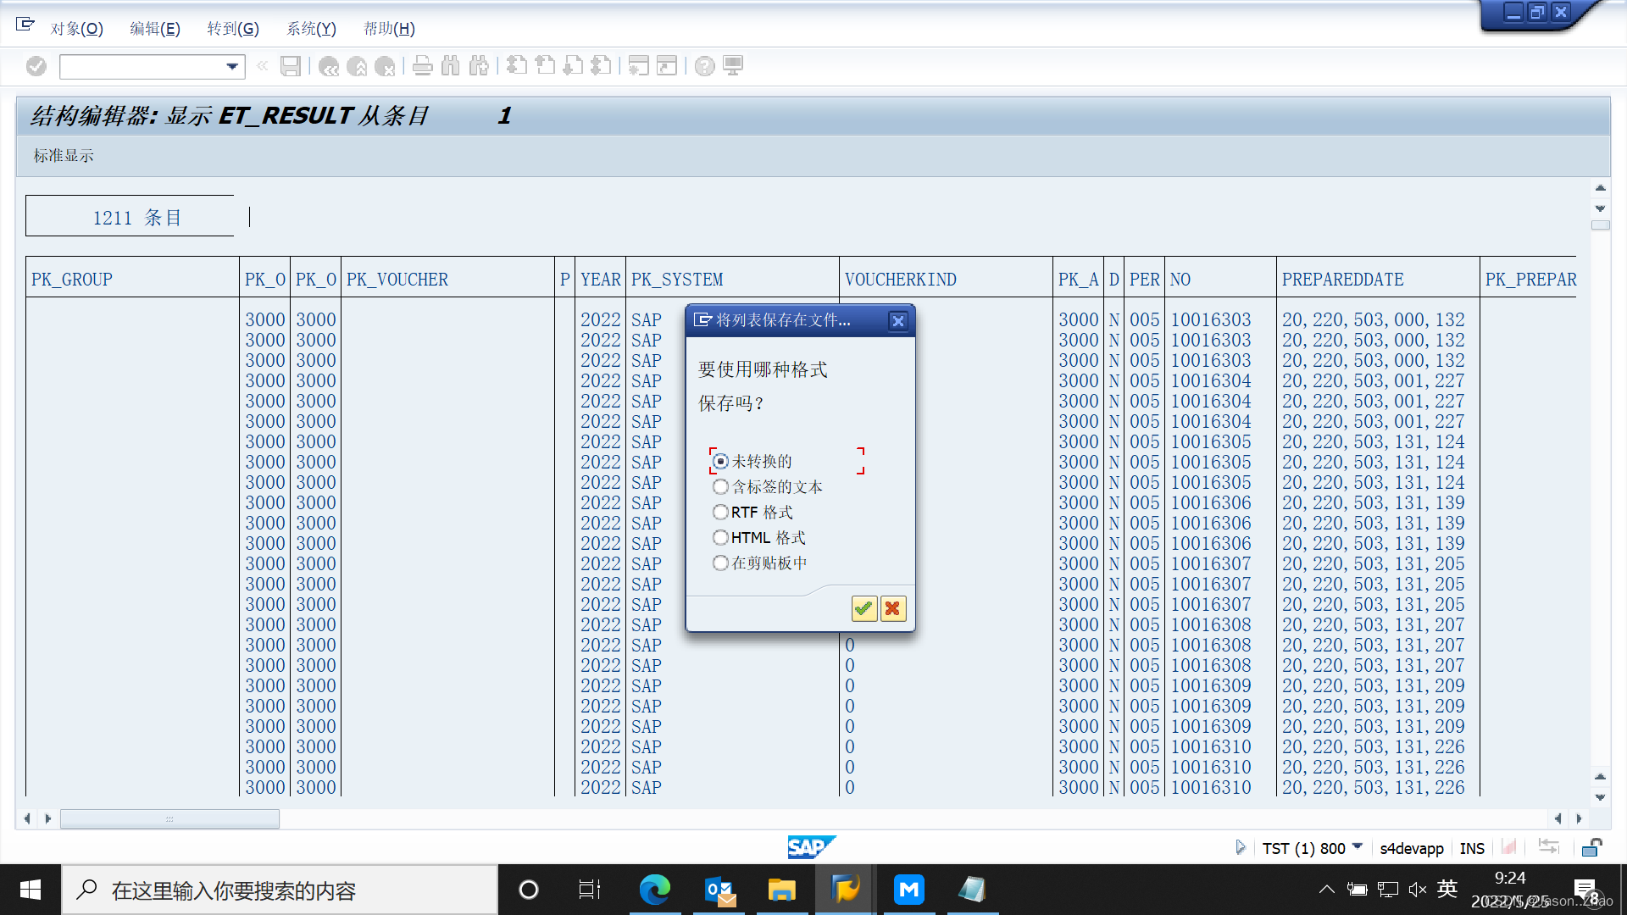
Task: Open the 转到(G) menu
Action: click(233, 28)
